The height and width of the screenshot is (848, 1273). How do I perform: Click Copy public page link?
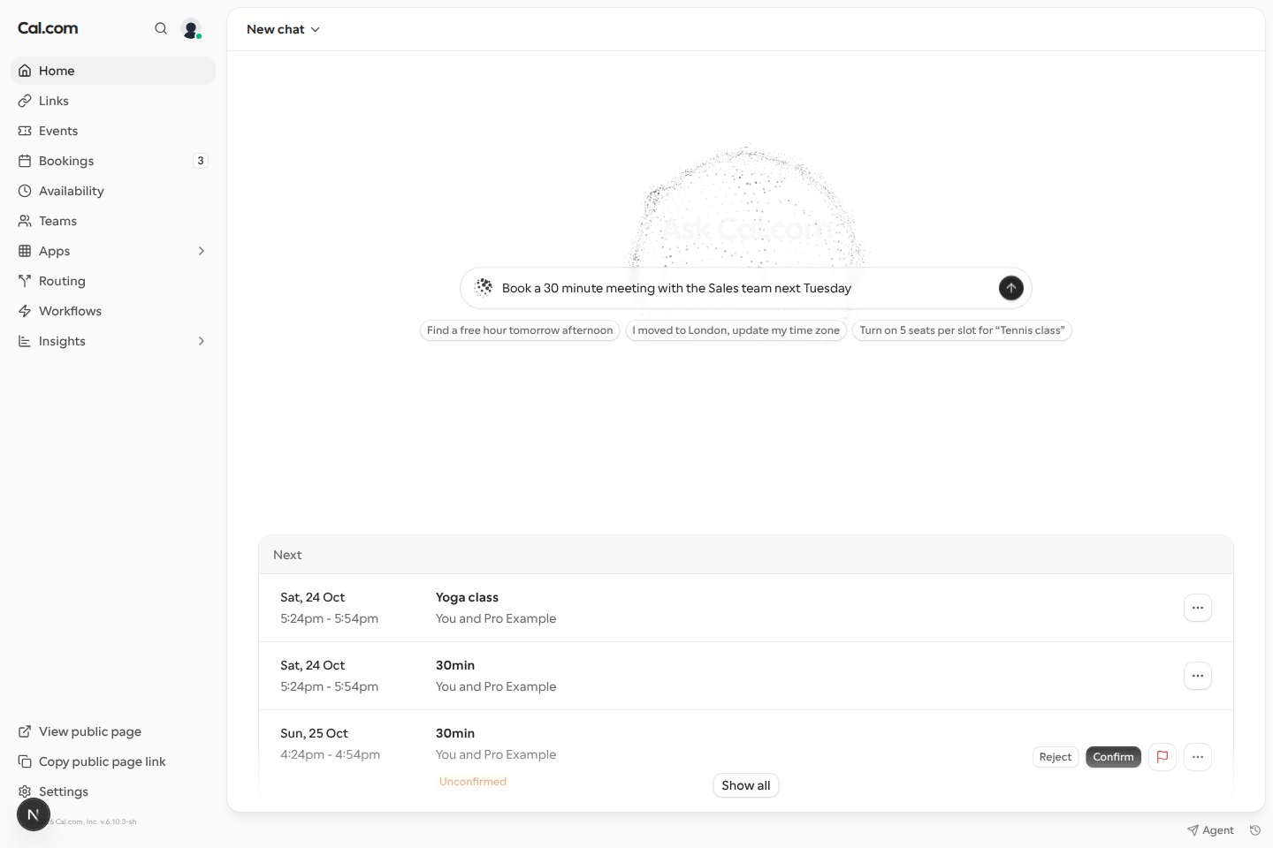click(113, 761)
